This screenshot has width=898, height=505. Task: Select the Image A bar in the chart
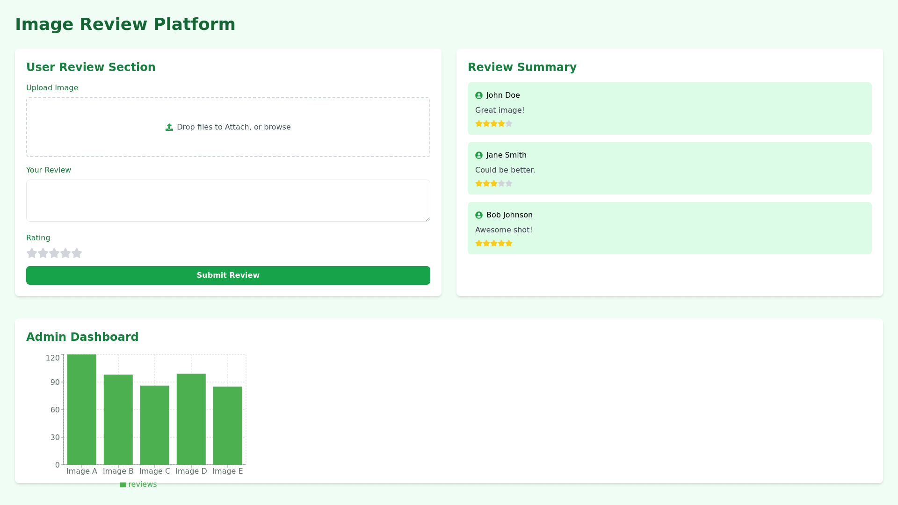pos(82,410)
